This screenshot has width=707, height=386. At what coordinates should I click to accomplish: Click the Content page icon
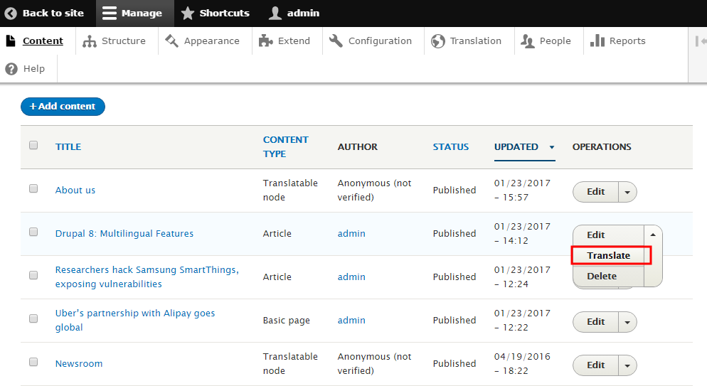point(11,41)
